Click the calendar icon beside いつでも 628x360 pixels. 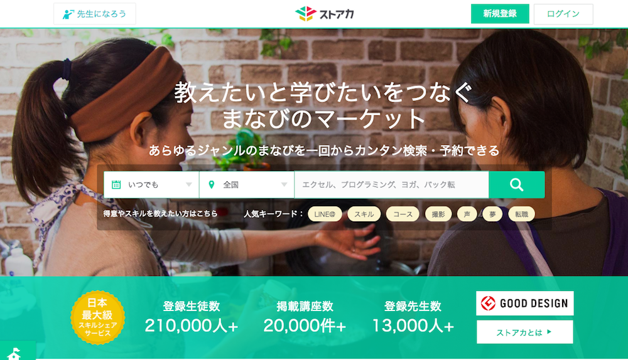click(116, 184)
